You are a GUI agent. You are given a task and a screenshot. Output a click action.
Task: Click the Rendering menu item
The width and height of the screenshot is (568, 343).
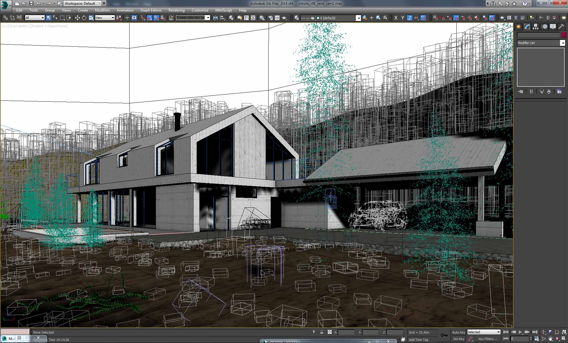pos(176,10)
